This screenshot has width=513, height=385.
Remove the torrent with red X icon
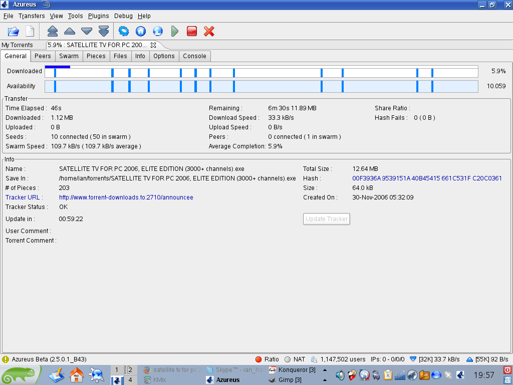[209, 32]
